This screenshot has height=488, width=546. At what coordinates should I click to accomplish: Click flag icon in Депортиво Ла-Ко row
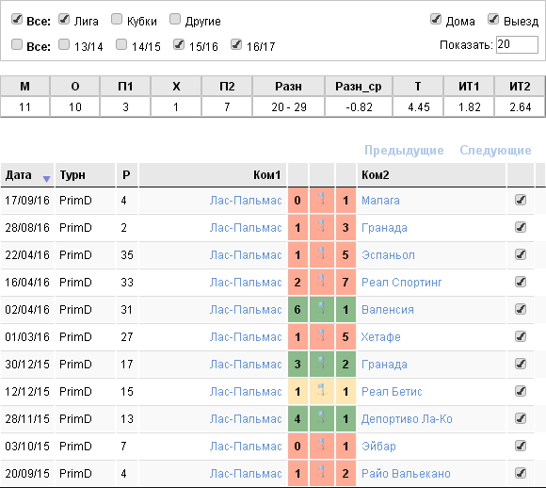(322, 418)
